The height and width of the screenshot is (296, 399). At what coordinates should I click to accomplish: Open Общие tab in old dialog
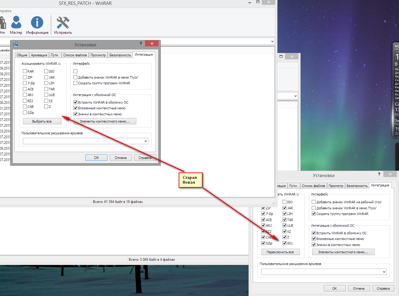tap(22, 55)
